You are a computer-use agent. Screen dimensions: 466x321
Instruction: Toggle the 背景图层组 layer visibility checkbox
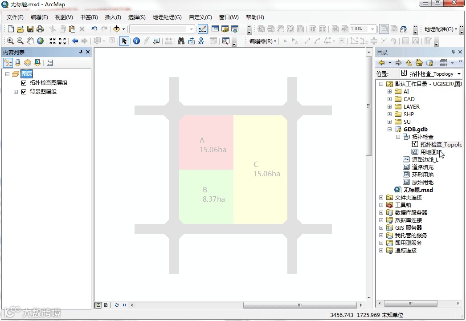click(x=24, y=92)
